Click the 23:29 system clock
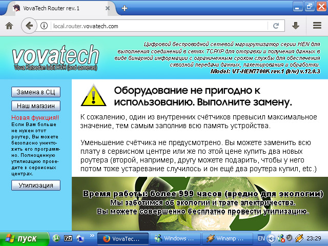Viewport: 328px width, 246px height. tap(314, 238)
